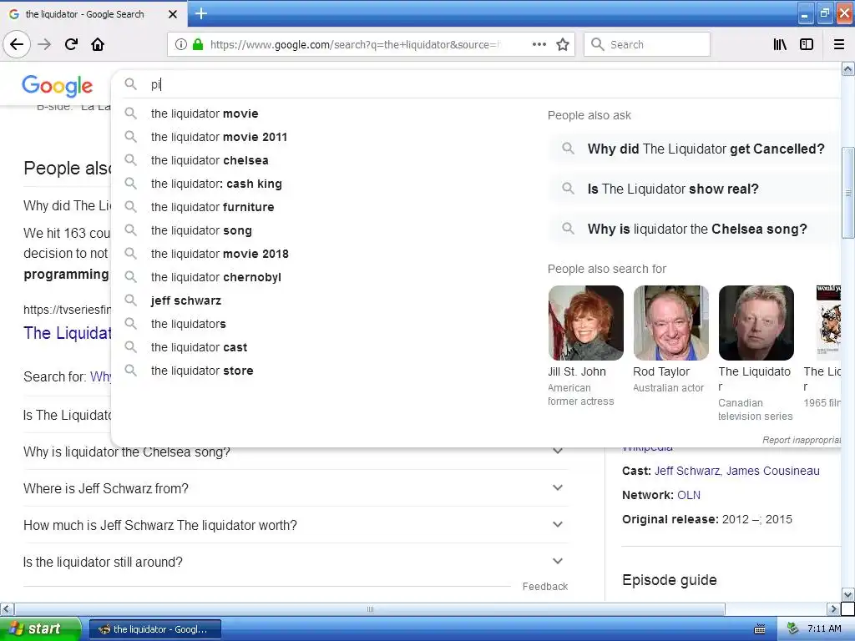Open the Firefox hamburger menu

pos(839,45)
